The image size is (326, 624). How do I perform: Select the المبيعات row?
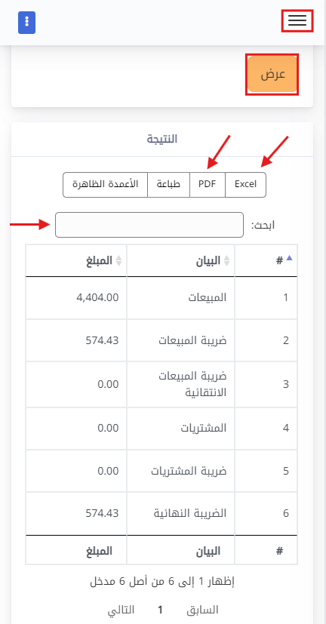pyautogui.click(x=161, y=298)
